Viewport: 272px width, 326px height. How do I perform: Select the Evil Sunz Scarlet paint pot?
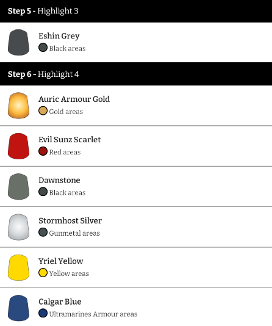(x=18, y=146)
